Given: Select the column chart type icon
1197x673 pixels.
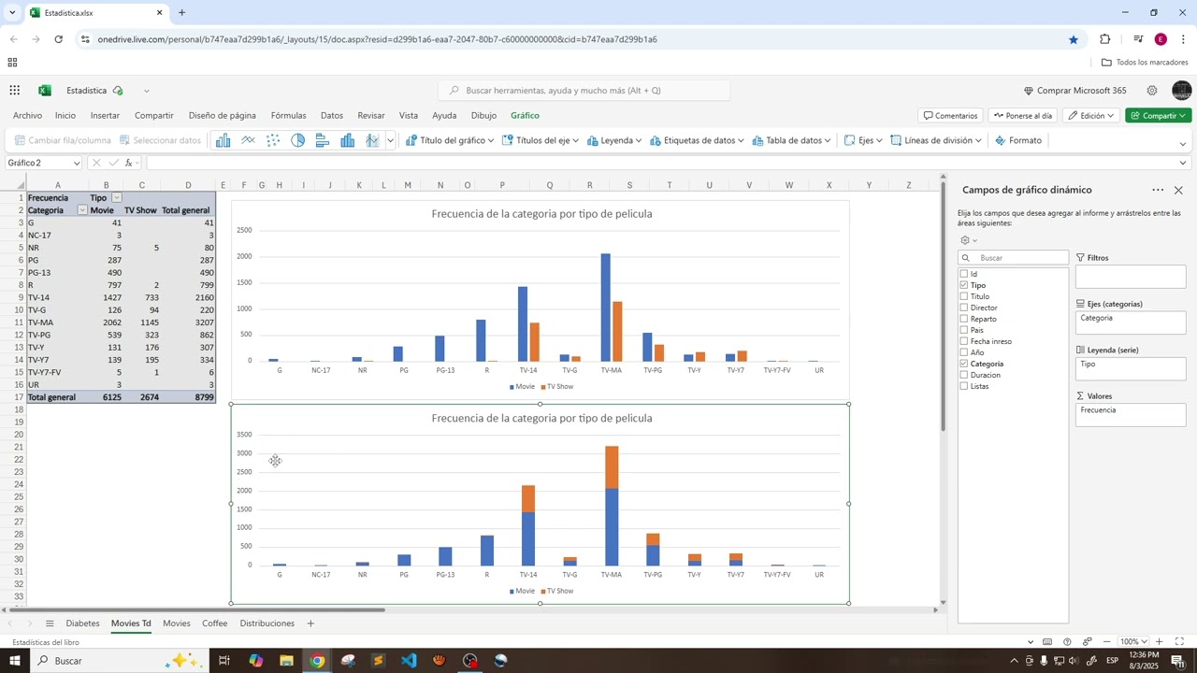Looking at the screenshot, I should [223, 140].
